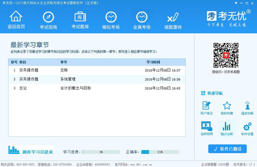This screenshot has width=257, height=167.
Task: Open 名师视频 teacher videos
Action: 206,126
